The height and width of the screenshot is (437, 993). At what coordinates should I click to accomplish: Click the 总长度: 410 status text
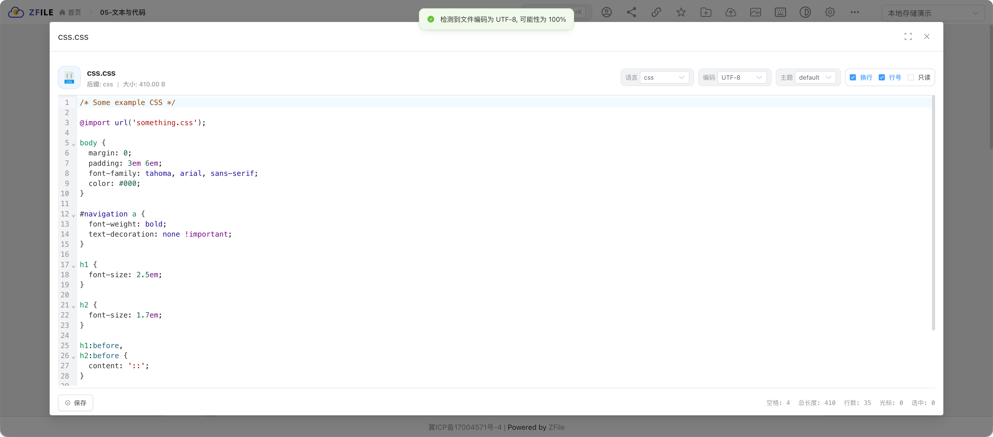tap(817, 403)
